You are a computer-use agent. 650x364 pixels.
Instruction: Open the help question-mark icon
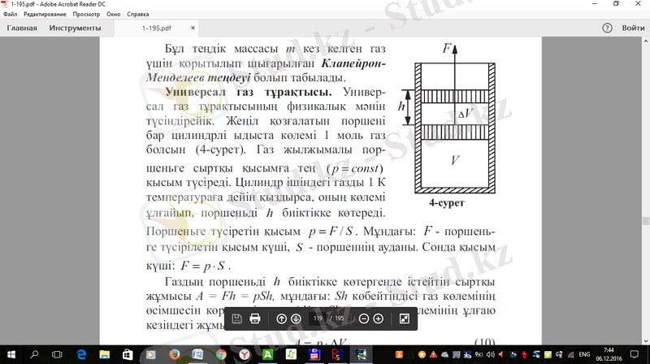[607, 28]
